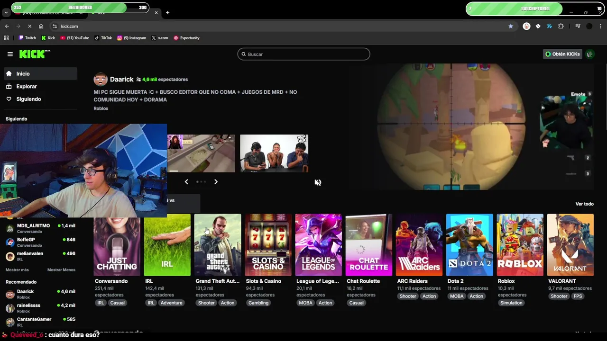
Task: Open the IRL category card
Action: tap(167, 245)
